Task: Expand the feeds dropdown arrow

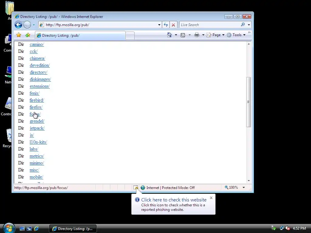Action: coord(190,35)
